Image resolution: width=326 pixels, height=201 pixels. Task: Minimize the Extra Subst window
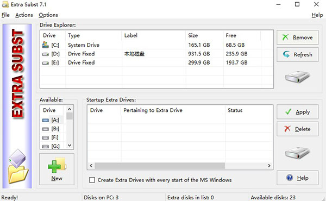pyautogui.click(x=278, y=4)
